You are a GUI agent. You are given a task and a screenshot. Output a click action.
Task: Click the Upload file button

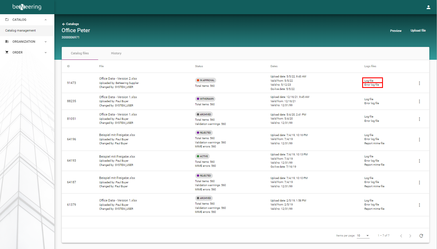coord(418,30)
